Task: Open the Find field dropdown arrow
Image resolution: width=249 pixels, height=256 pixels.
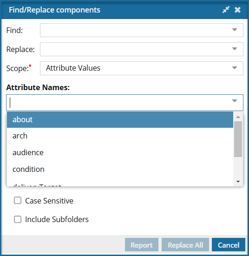Action: [235, 30]
